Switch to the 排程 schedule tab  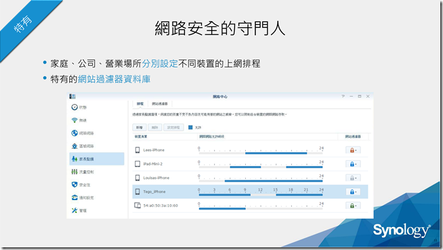[140, 104]
